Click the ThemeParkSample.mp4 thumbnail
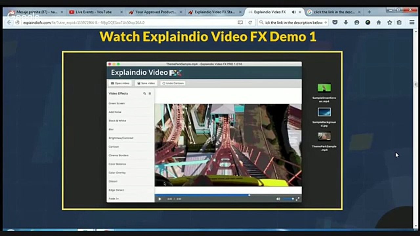Image resolution: width=420 pixels, height=236 pixels. tap(324, 136)
